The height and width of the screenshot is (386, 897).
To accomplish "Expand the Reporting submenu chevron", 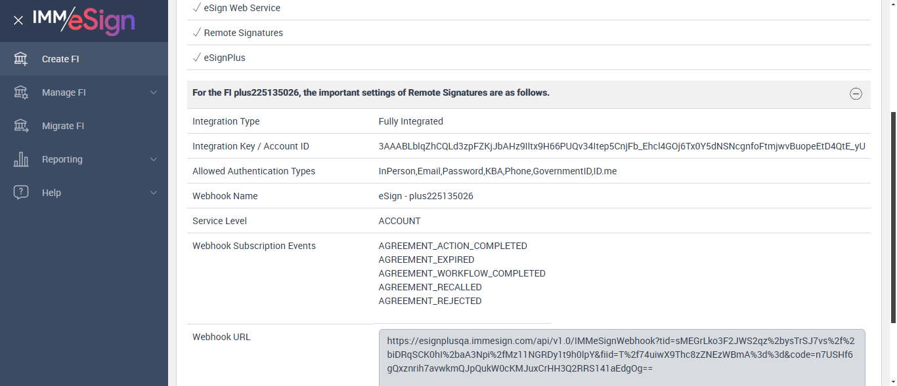I will pos(154,159).
